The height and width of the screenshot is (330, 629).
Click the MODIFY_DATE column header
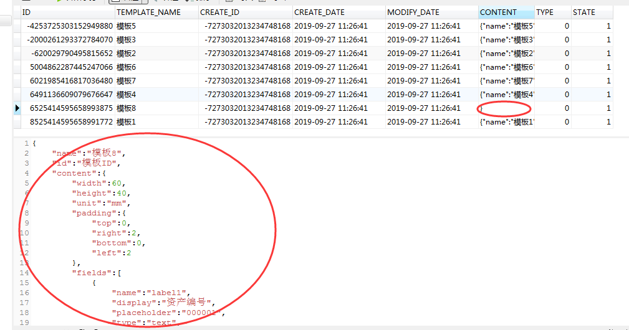[x=431, y=12]
